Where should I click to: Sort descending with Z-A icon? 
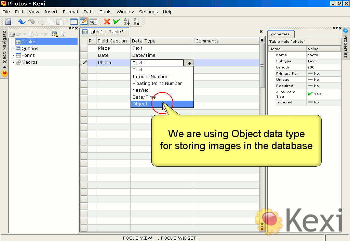click(x=136, y=22)
